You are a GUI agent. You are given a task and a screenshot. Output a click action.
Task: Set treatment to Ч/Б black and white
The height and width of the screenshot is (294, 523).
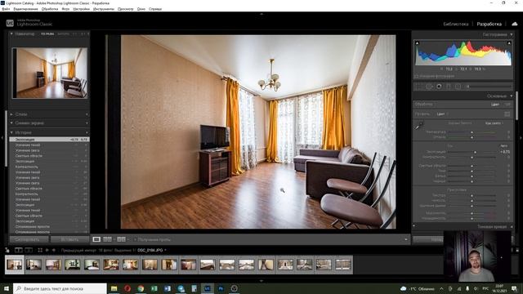[x=507, y=105]
